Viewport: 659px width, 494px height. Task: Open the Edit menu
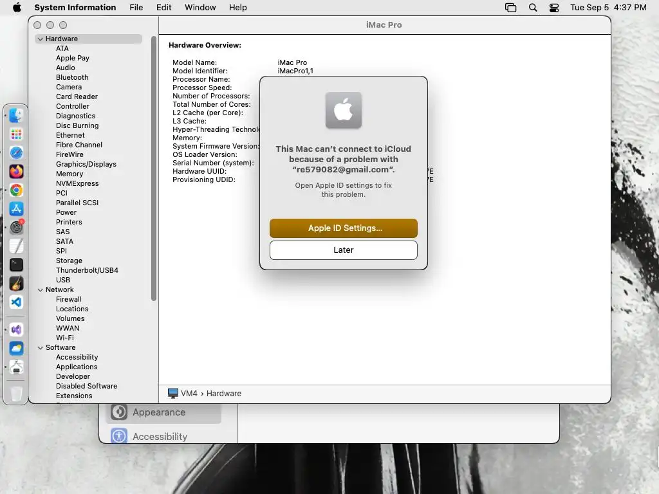coord(163,8)
